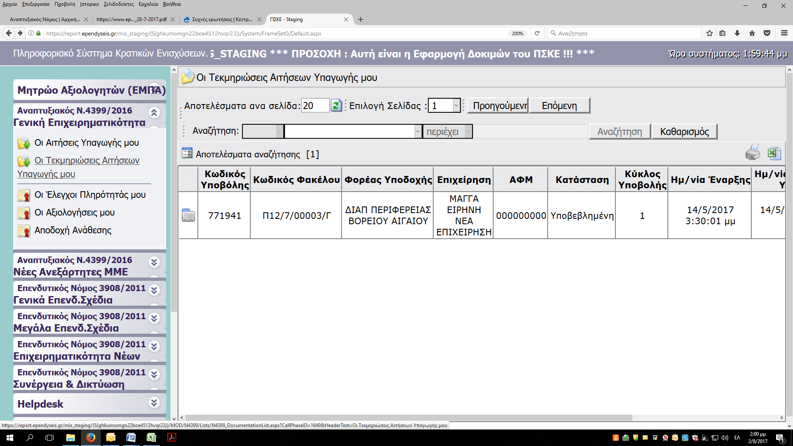This screenshot has width=793, height=446.
Task: Click the green refresh icon beside results-per-page
Action: click(x=336, y=106)
